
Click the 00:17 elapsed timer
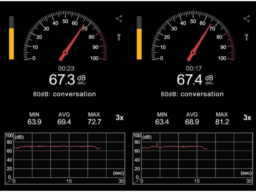click(x=194, y=68)
